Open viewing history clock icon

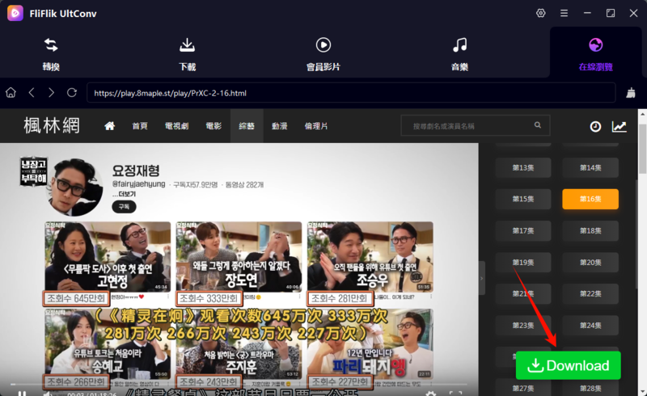pos(595,126)
